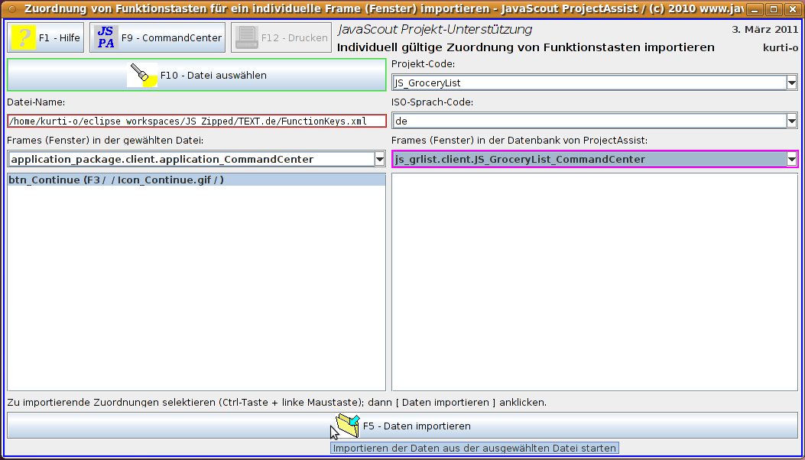The width and height of the screenshot is (805, 460).
Task: Expand the Projekt-Code dropdown arrow
Action: click(790, 83)
